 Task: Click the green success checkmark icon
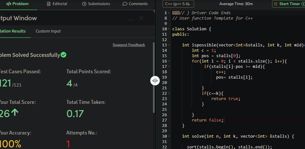(x=63, y=55)
